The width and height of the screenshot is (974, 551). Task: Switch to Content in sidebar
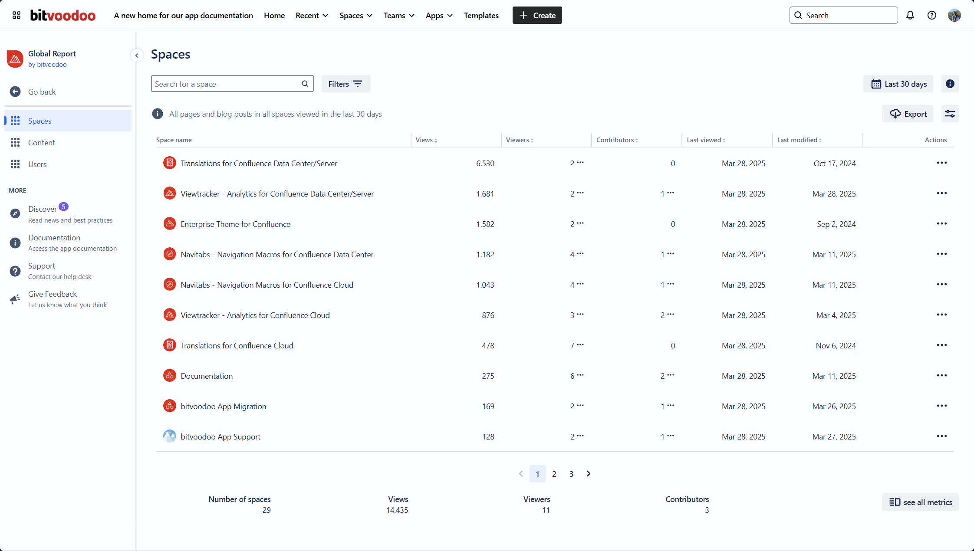[x=41, y=142]
